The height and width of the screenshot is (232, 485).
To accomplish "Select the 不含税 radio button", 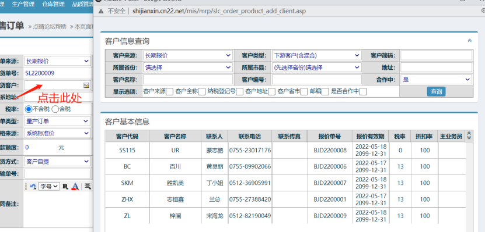I will point(29,109).
